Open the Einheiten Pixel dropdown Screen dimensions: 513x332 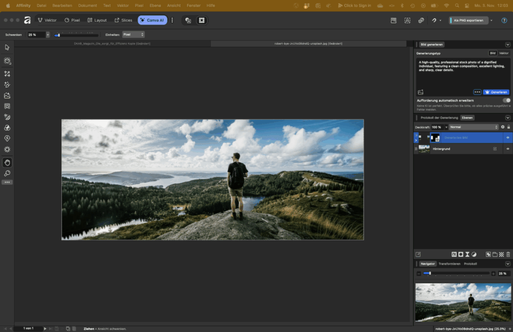(133, 35)
